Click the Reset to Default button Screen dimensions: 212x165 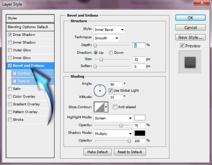(130, 152)
